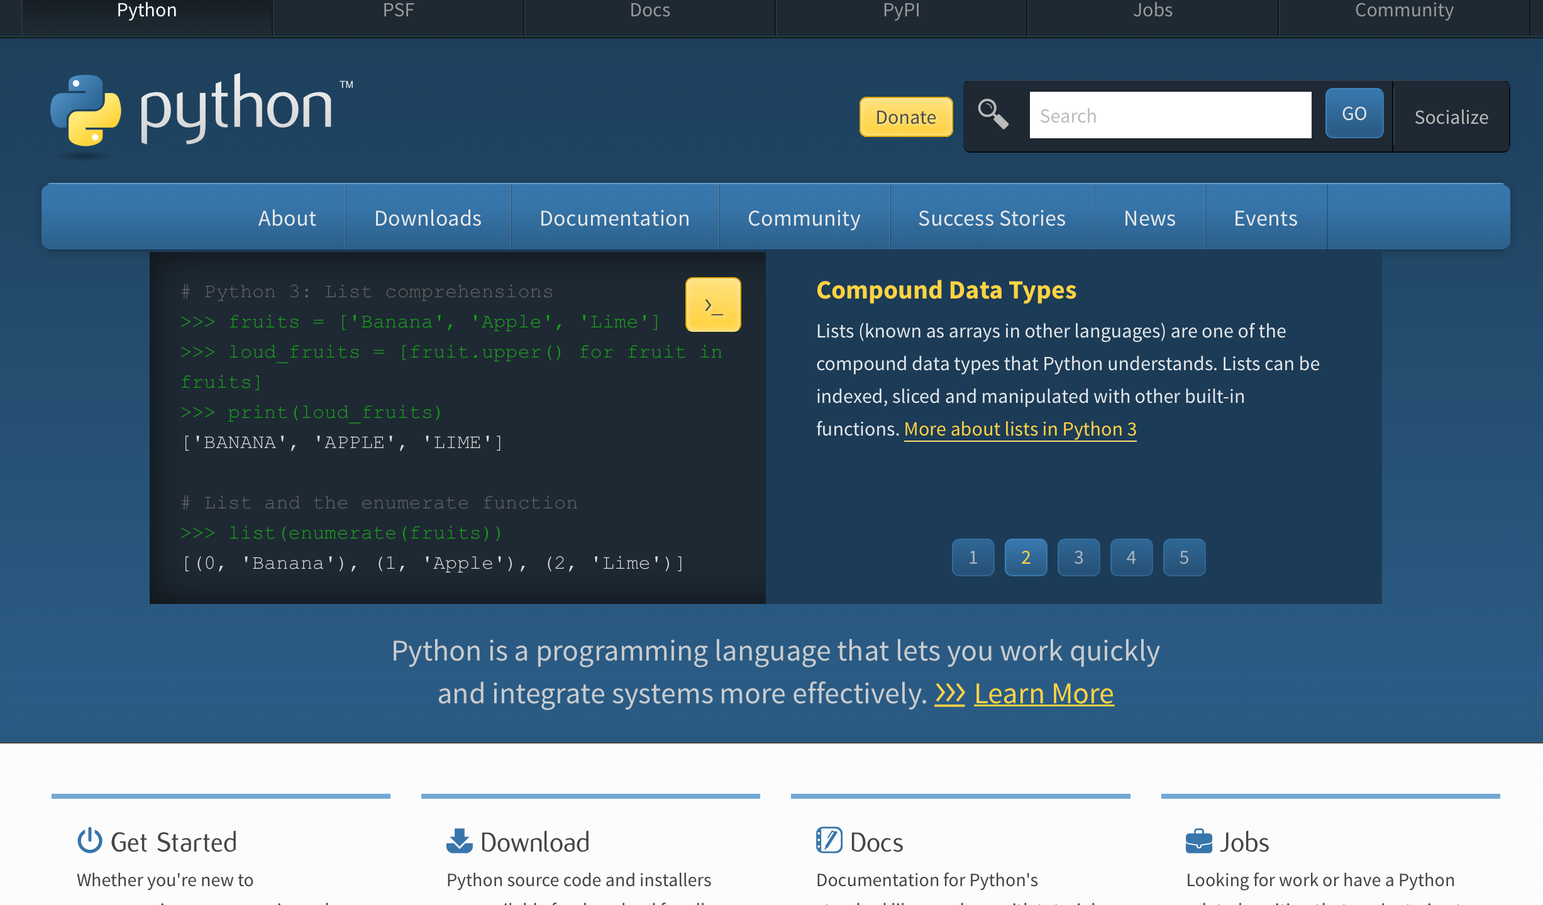Click the magnifying glass search icon

[993, 114]
